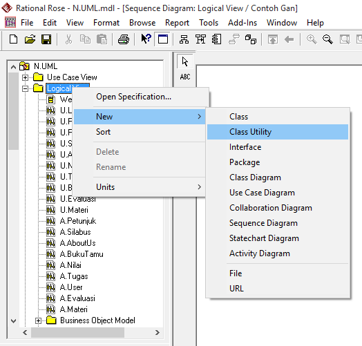Click the horizontal scrollbar right arrow
Viewport: 362px width, 346px height.
pyautogui.click(x=158, y=333)
